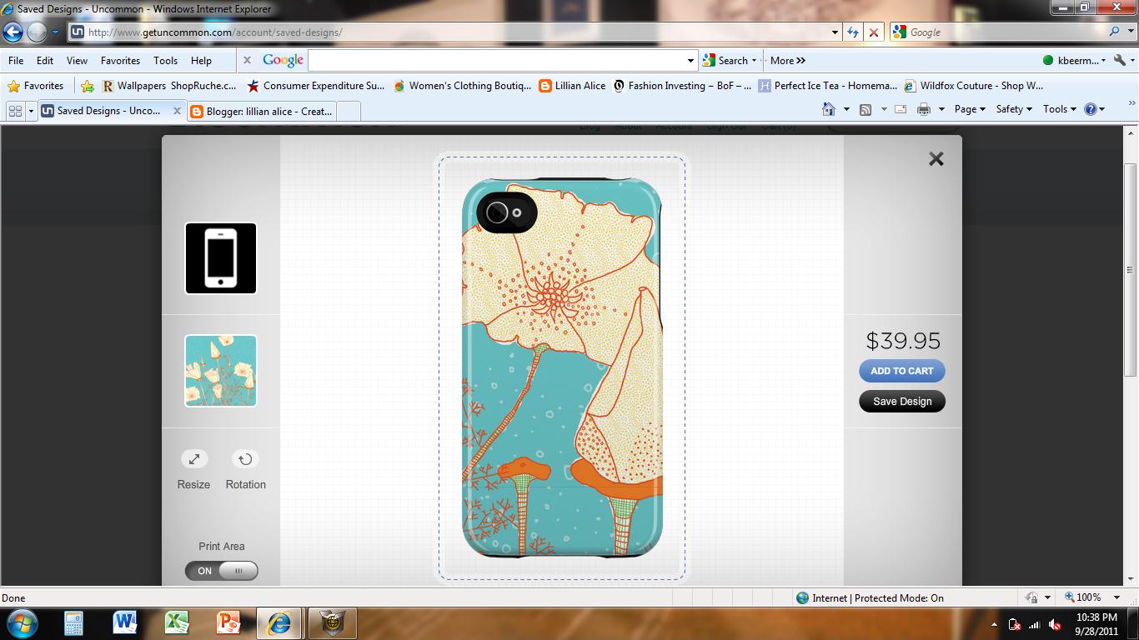This screenshot has width=1139, height=640.
Task: Toggle the Print Area switch
Action: pyautogui.click(x=222, y=571)
